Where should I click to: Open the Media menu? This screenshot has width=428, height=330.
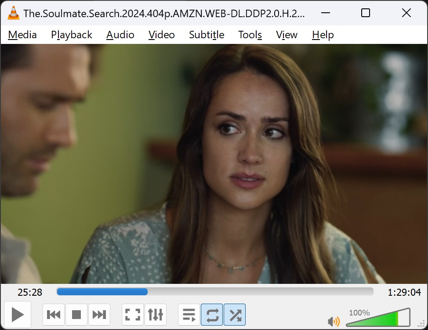tap(22, 35)
